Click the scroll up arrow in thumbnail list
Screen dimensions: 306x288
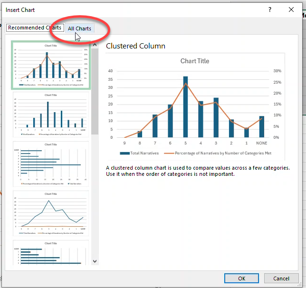95,46
